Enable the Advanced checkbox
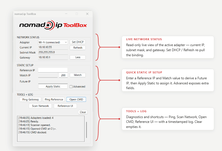222x151 pixels. point(71,87)
